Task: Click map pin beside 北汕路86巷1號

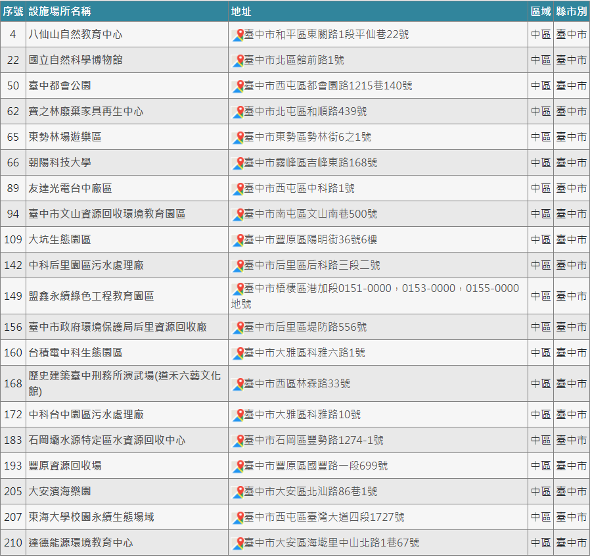Action: pyautogui.click(x=238, y=492)
